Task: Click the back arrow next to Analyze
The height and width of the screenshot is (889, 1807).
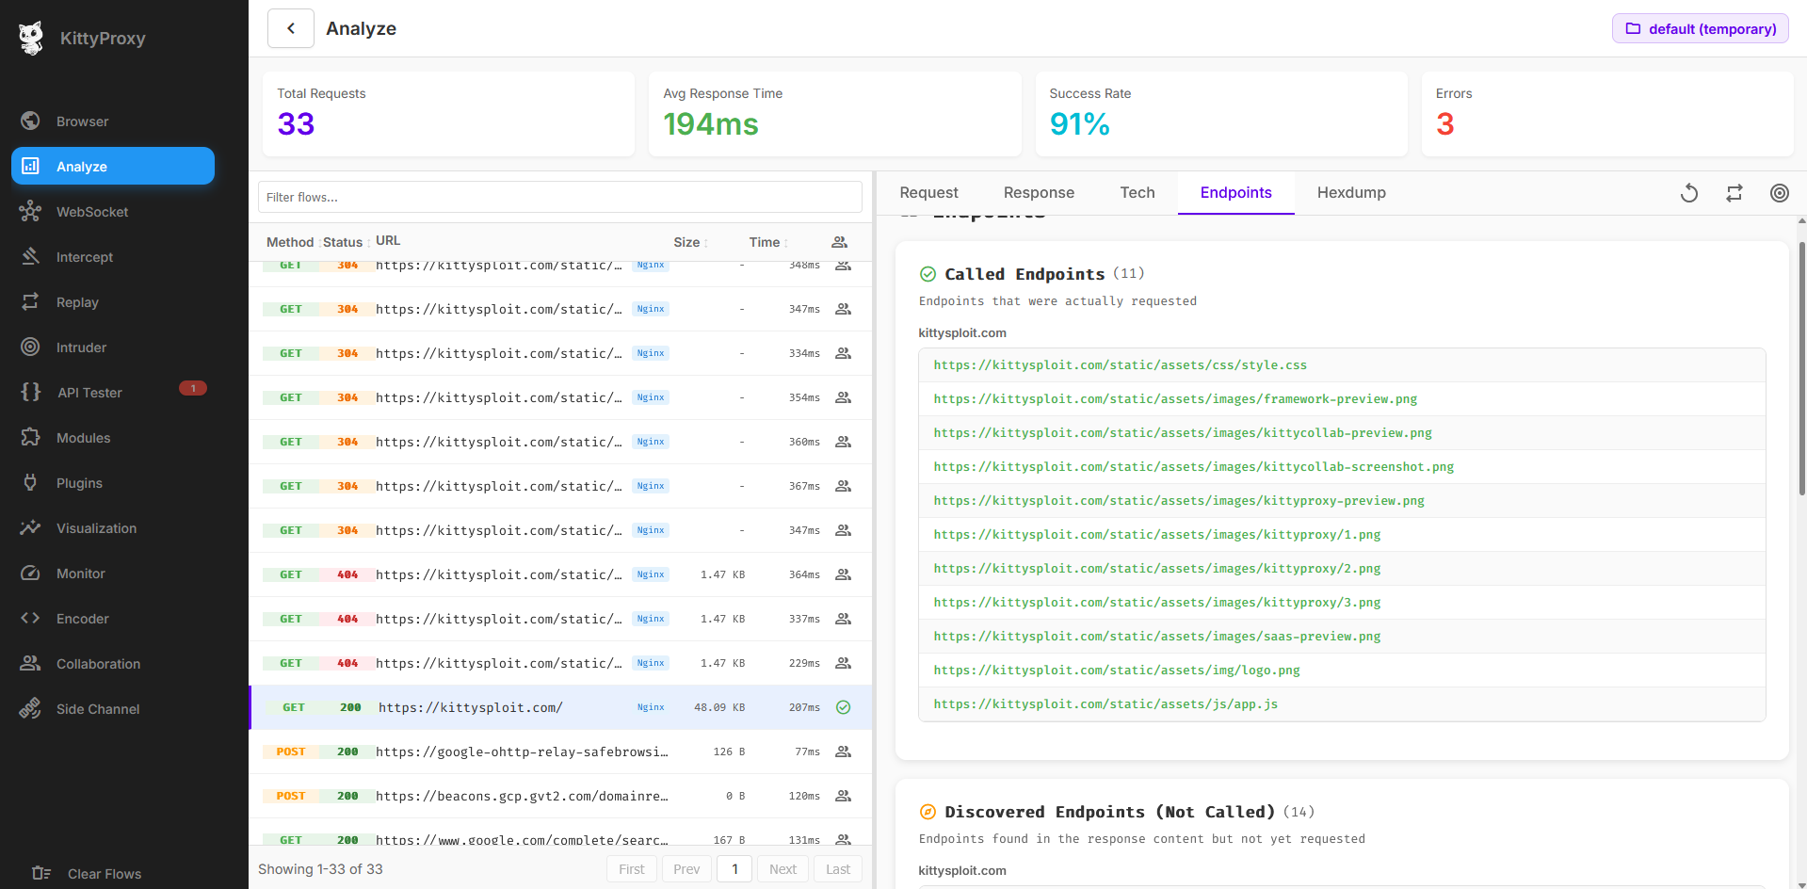Action: click(x=291, y=28)
